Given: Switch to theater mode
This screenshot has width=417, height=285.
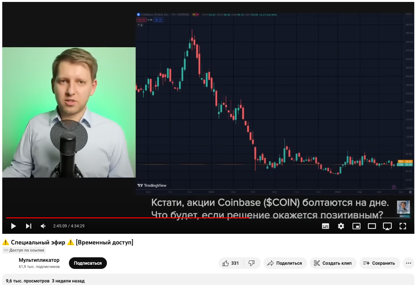Looking at the screenshot, I should click(372, 226).
